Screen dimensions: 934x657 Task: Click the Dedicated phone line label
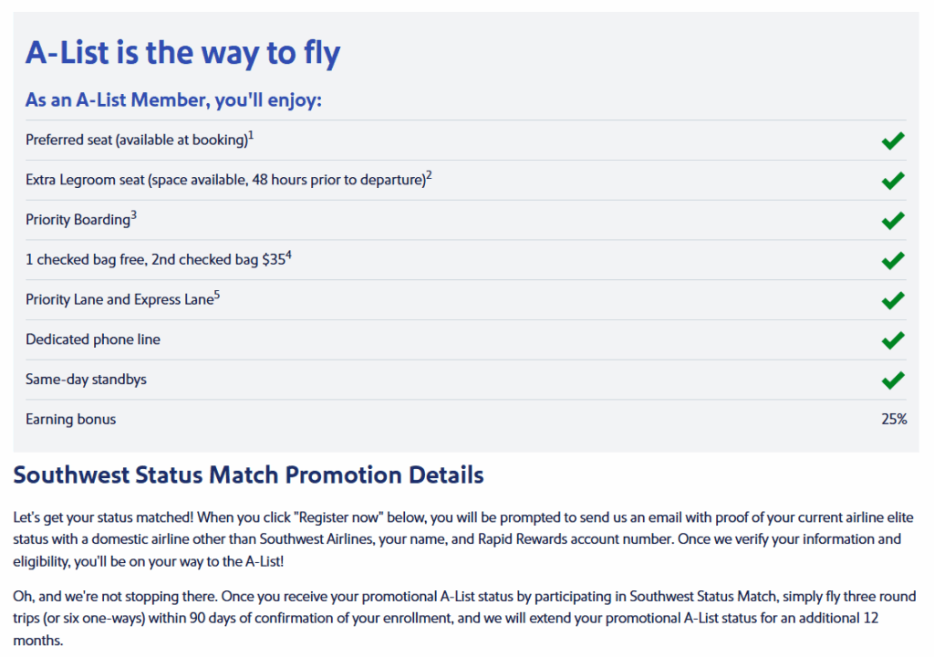(x=93, y=339)
